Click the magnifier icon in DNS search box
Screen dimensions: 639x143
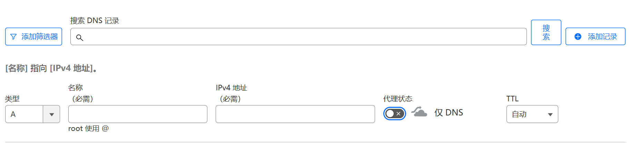click(x=80, y=38)
